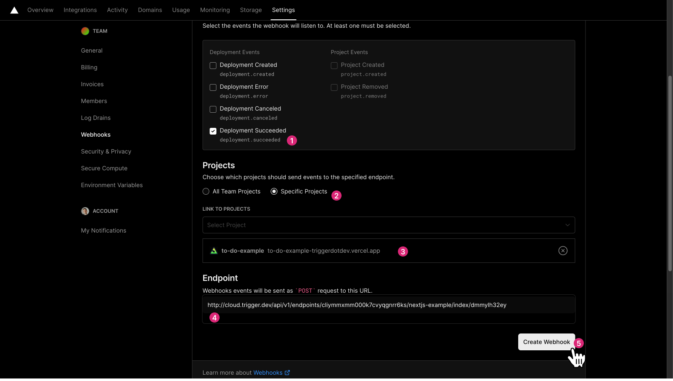673x381 pixels.
Task: Remove the to-do-example project from list
Action: click(563, 251)
